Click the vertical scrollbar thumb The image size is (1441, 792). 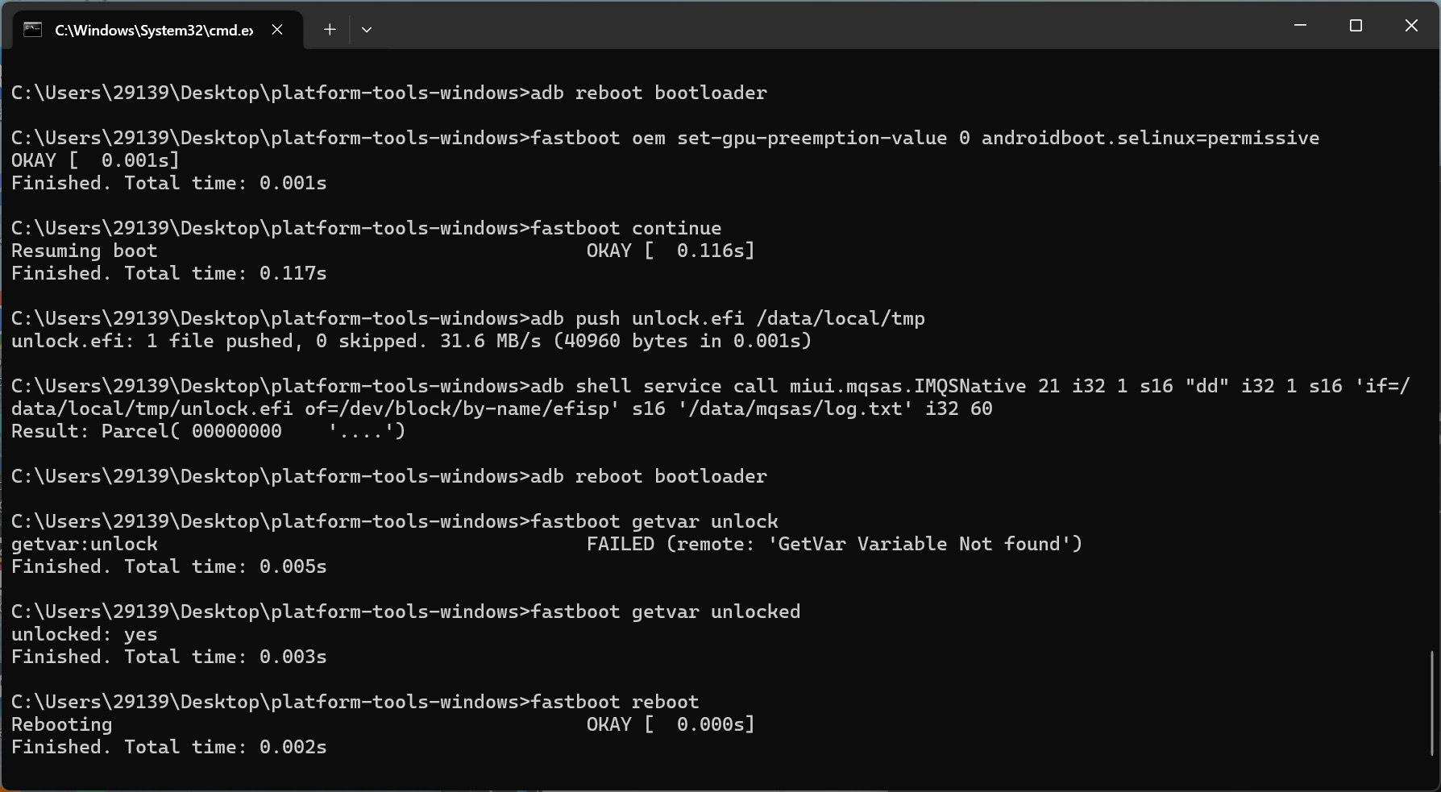pos(1432,703)
